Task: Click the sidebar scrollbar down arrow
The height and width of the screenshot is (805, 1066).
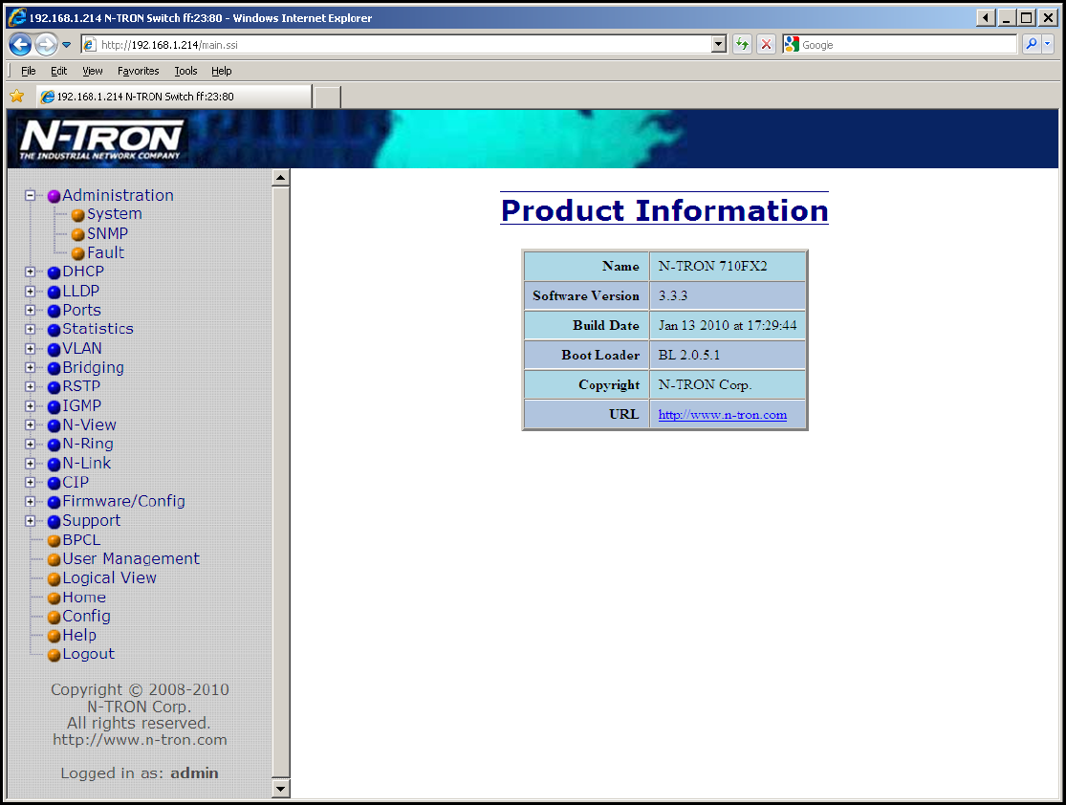Action: coord(281,789)
